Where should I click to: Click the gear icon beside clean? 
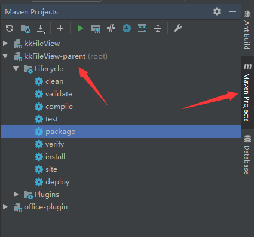(39, 81)
